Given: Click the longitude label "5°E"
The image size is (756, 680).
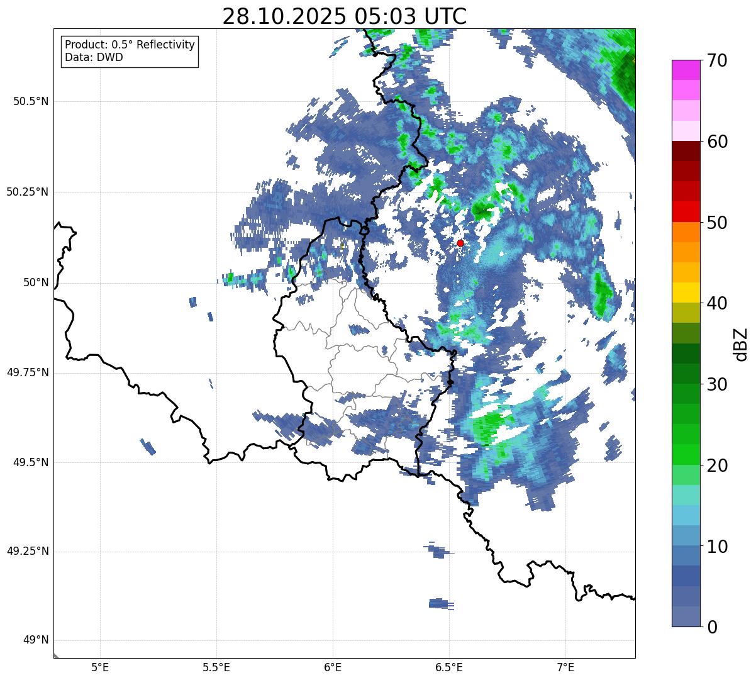Looking at the screenshot, I should tap(100, 667).
